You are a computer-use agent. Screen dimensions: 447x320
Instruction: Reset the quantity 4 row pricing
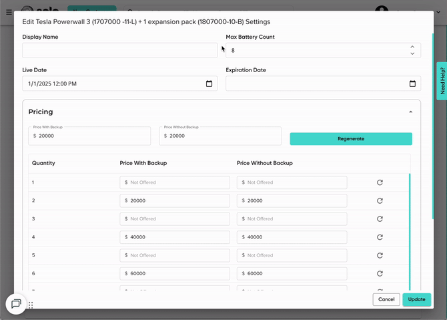(380, 237)
